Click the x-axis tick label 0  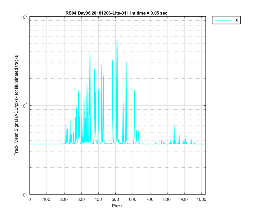(30, 199)
